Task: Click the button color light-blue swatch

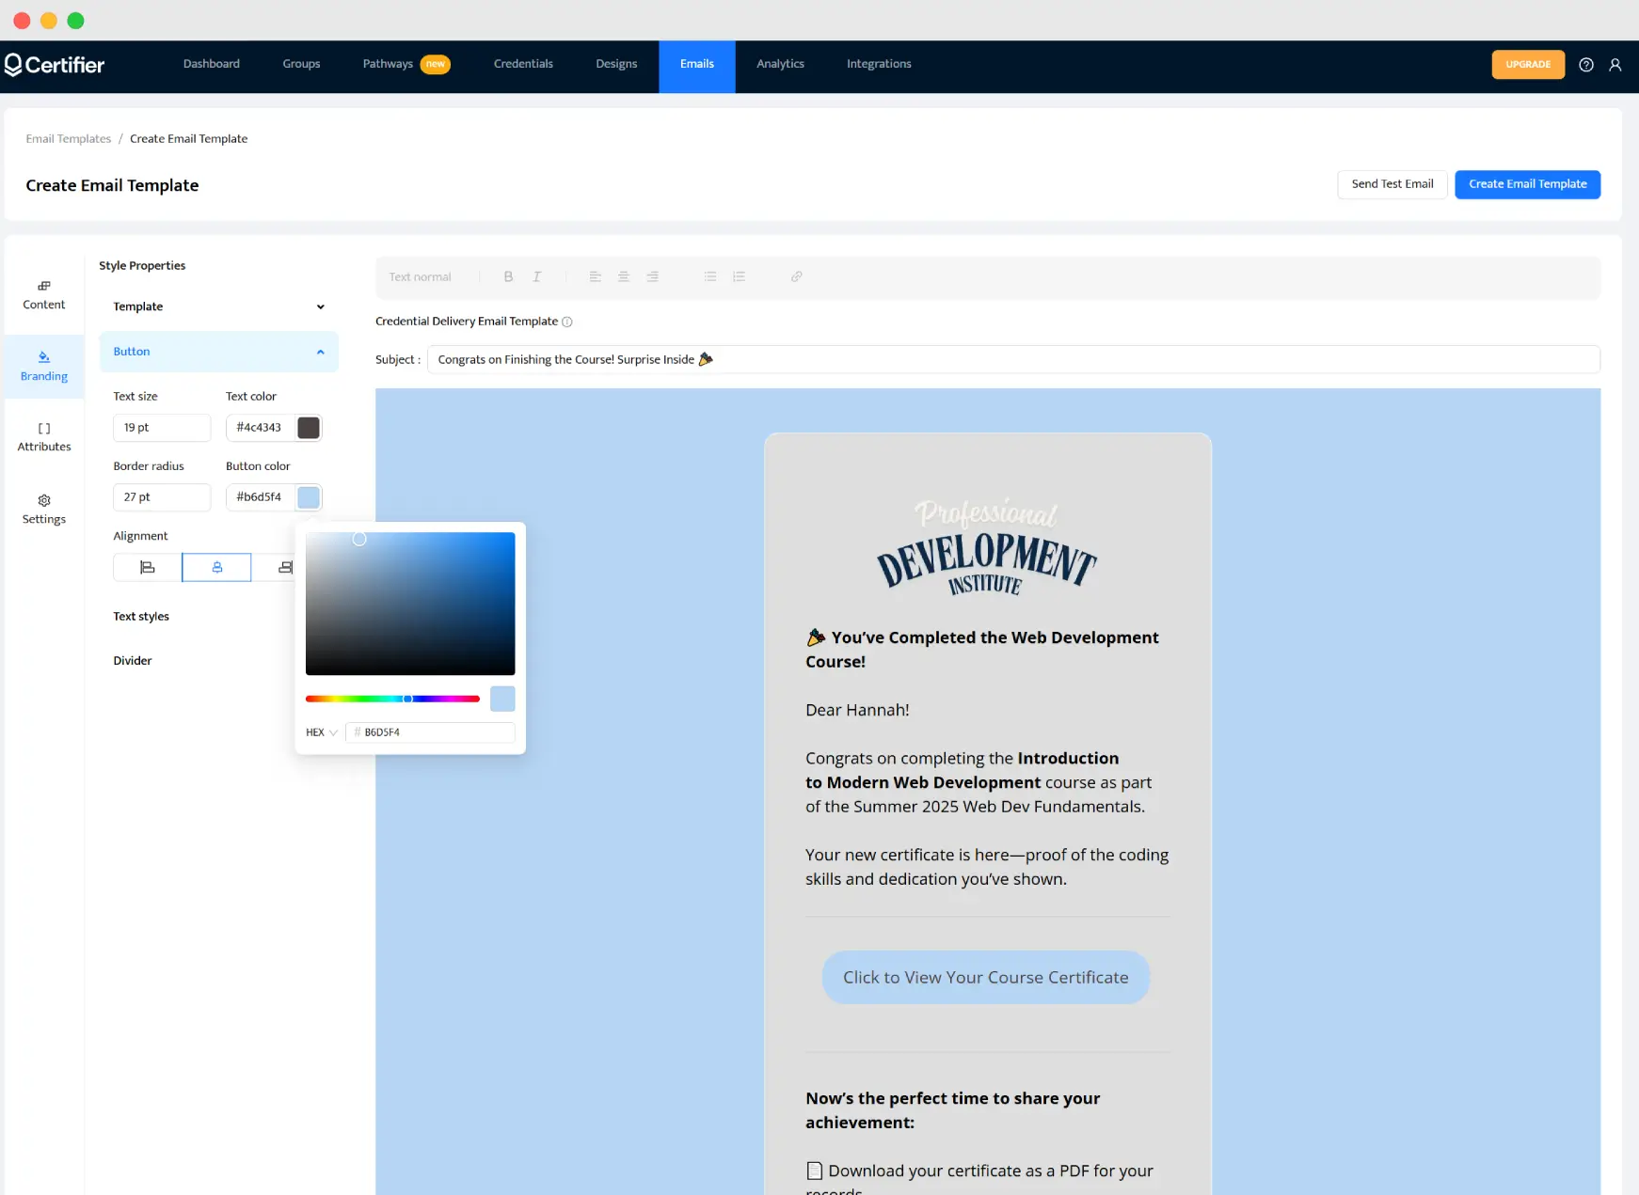Action: 309,497
